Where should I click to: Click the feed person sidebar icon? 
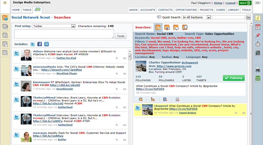(x=5, y=35)
